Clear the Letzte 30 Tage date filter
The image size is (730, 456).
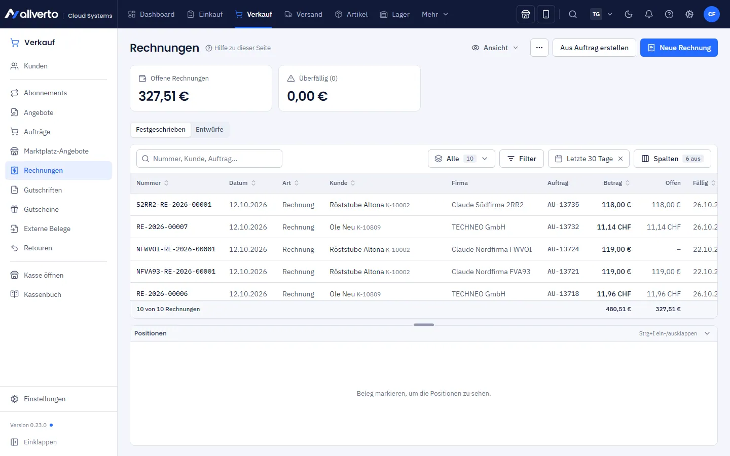click(620, 159)
